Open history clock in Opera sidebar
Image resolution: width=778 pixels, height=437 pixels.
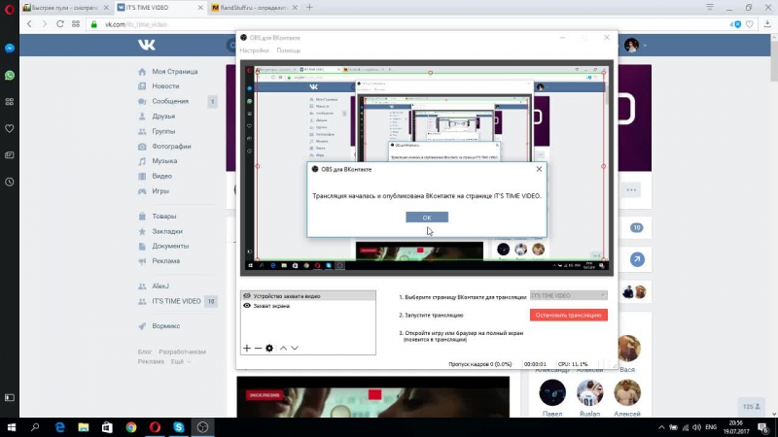(x=10, y=182)
